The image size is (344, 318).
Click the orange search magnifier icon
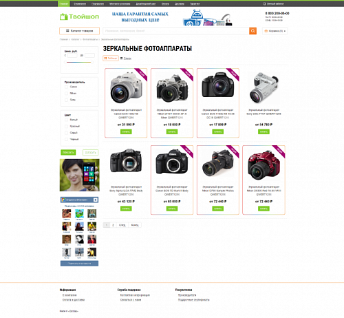click(252, 31)
